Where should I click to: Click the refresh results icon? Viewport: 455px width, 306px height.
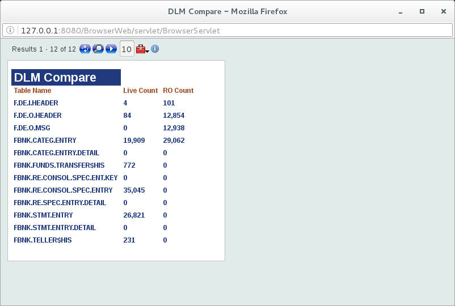click(x=85, y=49)
